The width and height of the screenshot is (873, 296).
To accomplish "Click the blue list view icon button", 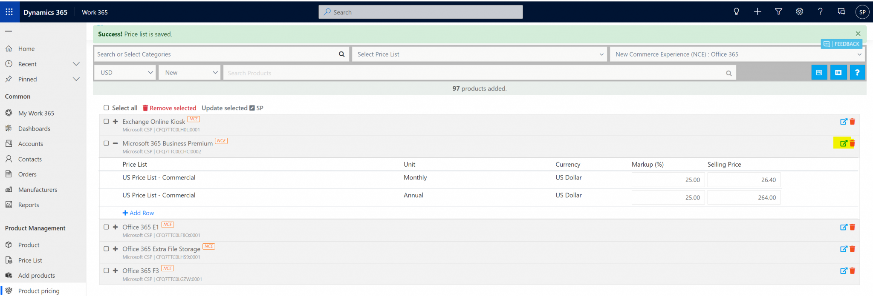I will (x=838, y=72).
